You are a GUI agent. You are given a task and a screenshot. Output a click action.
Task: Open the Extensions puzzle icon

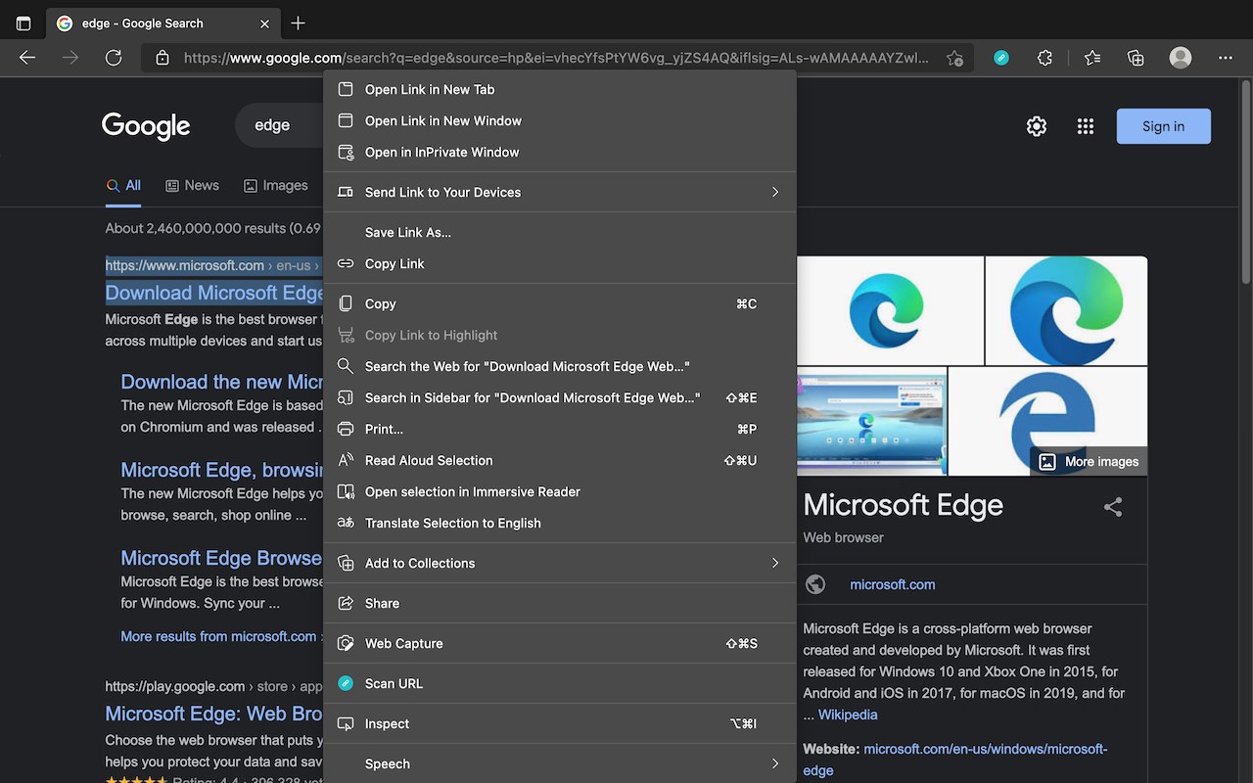coord(1044,58)
